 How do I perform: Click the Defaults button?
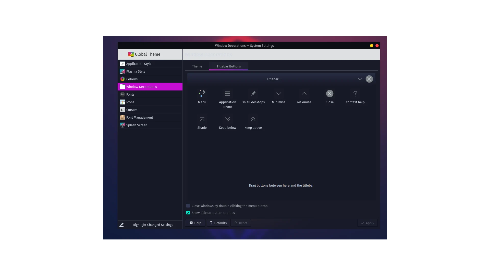click(218, 223)
